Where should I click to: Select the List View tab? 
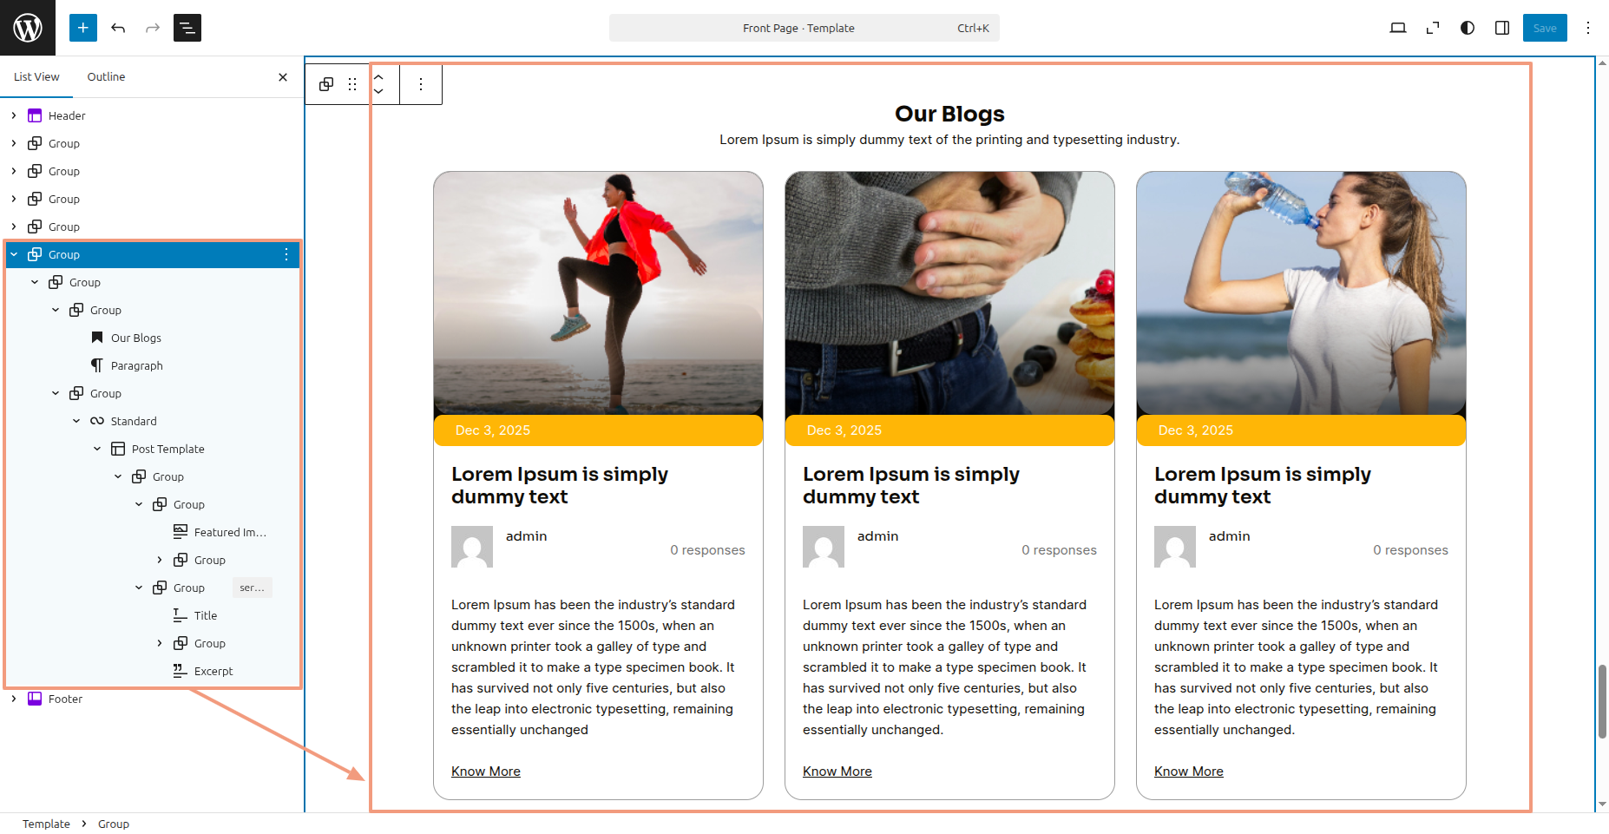point(36,76)
